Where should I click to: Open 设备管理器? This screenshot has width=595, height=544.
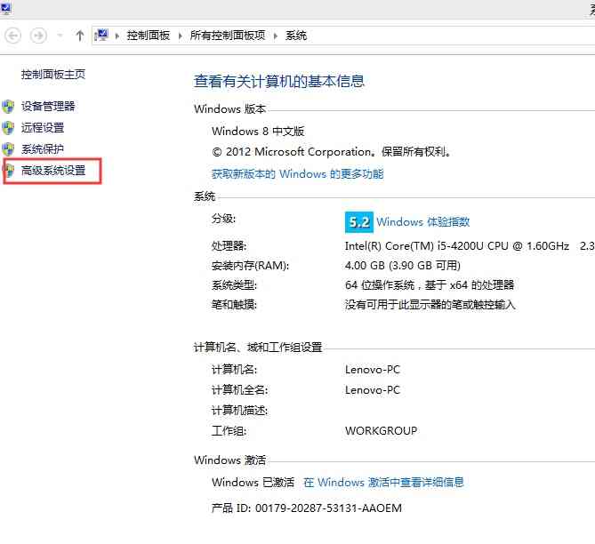click(48, 106)
